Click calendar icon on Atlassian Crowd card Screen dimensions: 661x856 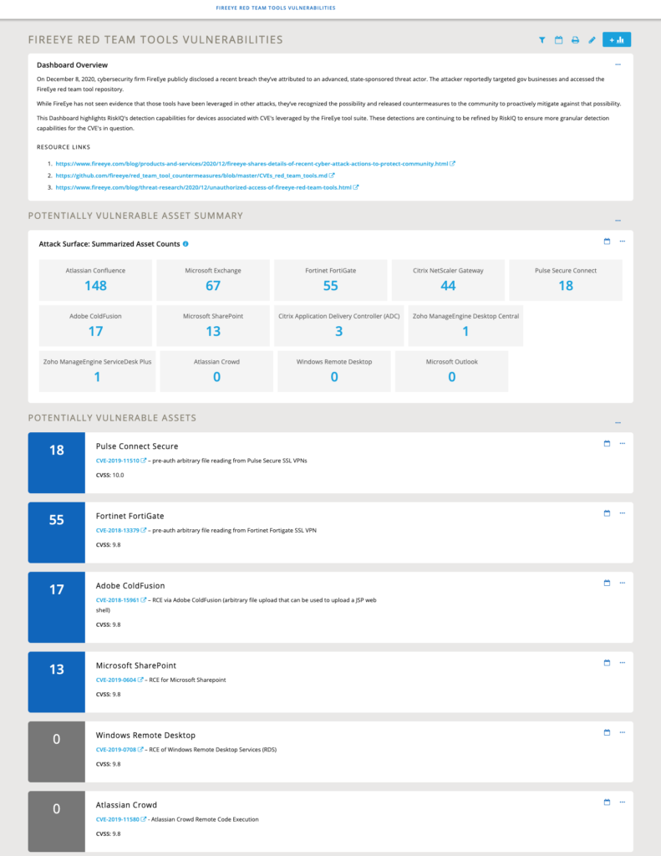coord(607,802)
